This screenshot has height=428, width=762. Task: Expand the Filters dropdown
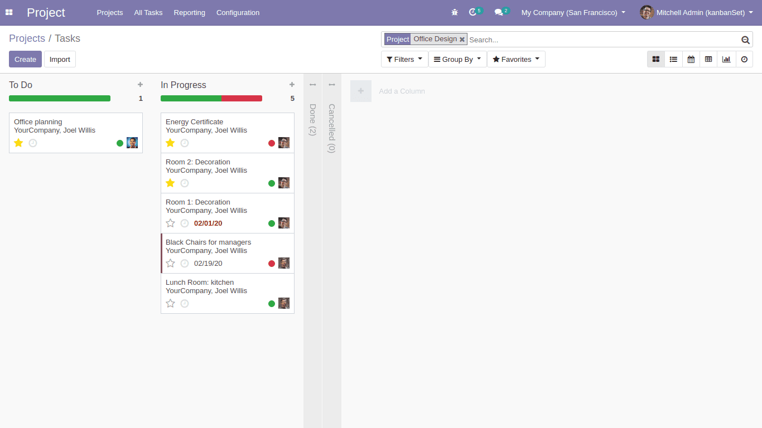[404, 59]
